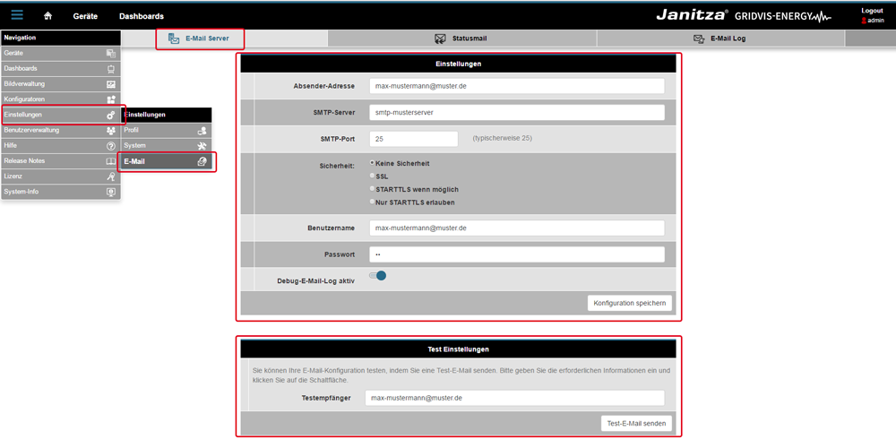Switch to the E-Mail Log tab
The width and height of the screenshot is (896, 439).
coord(720,39)
